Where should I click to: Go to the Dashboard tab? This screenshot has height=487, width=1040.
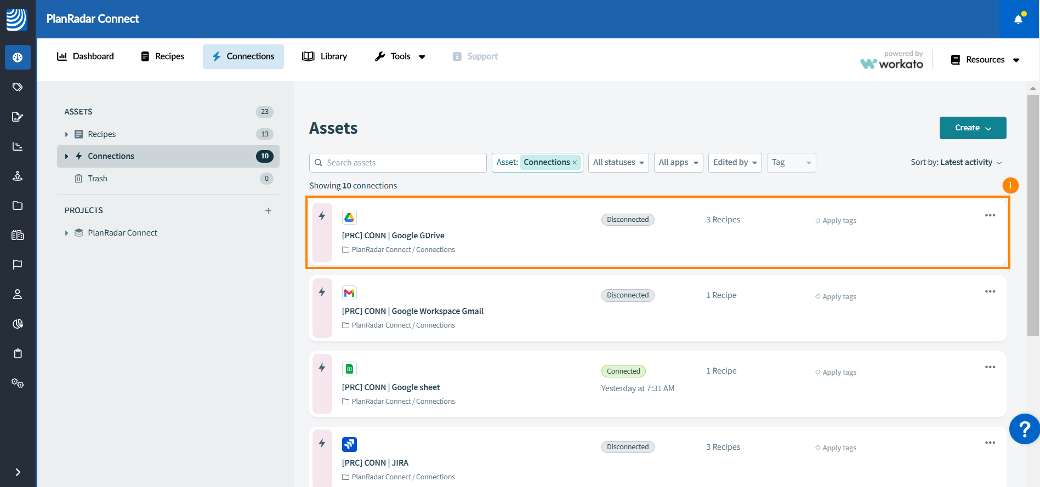coord(86,56)
